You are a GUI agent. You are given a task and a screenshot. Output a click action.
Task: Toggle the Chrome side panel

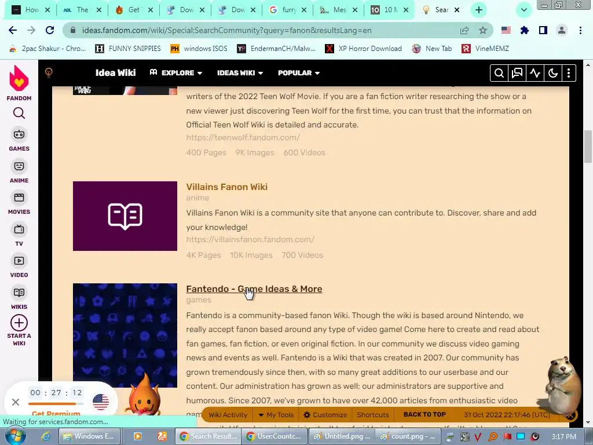(543, 30)
